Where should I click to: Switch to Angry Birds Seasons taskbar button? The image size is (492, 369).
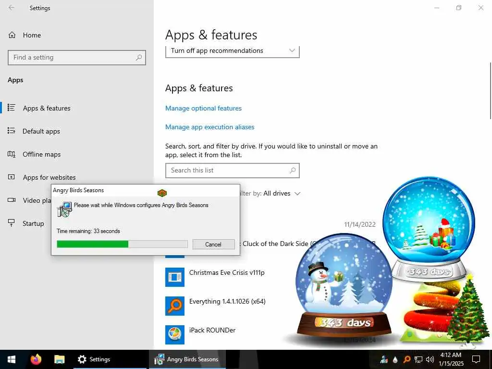click(x=187, y=359)
